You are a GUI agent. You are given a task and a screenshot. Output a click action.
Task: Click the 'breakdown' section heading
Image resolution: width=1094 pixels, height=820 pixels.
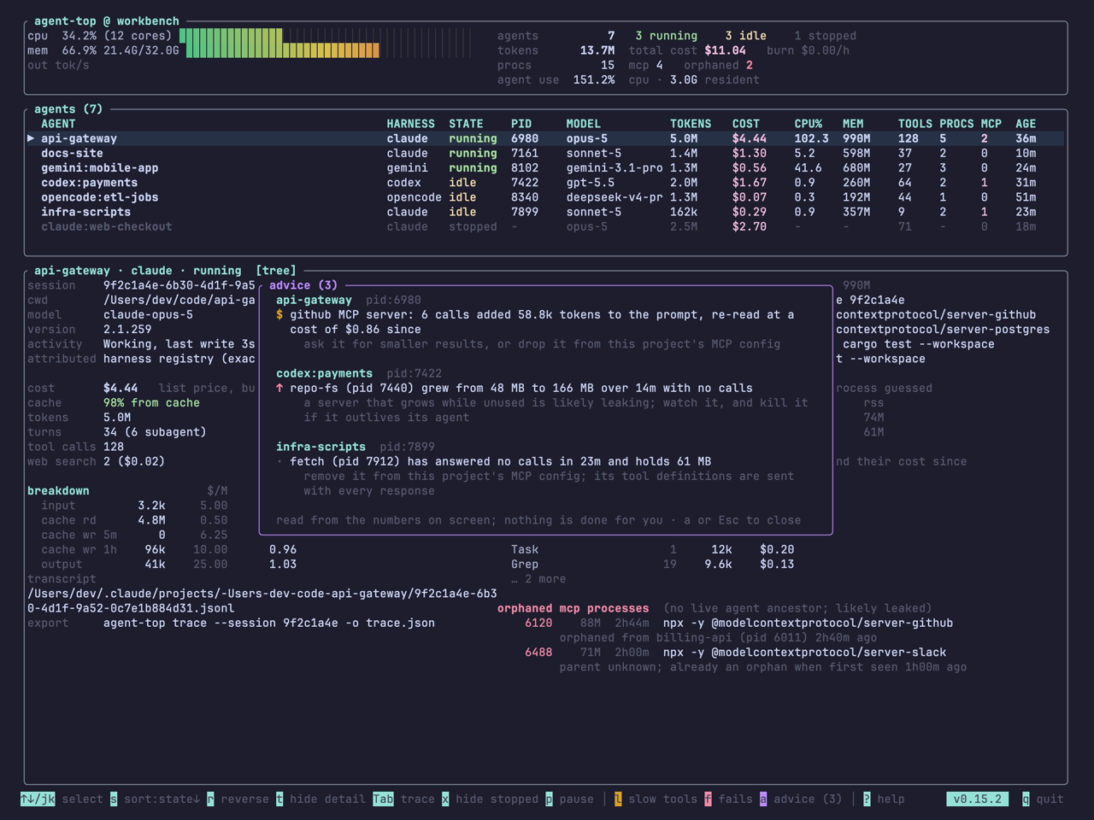click(58, 490)
